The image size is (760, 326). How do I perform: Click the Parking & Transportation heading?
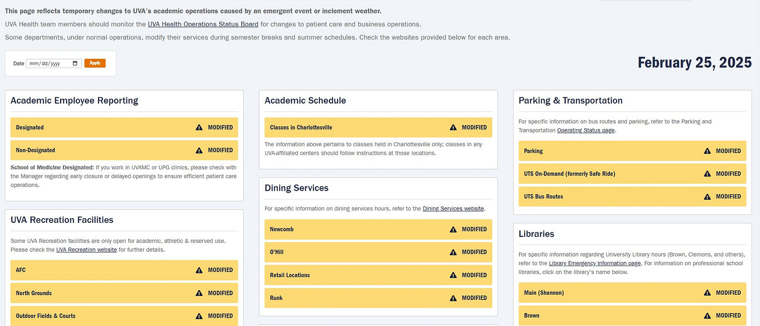click(x=571, y=101)
